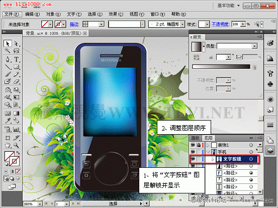Expand the 装饰1 layer triangle
Viewport: 278px width, 208px height.
pos(208,145)
